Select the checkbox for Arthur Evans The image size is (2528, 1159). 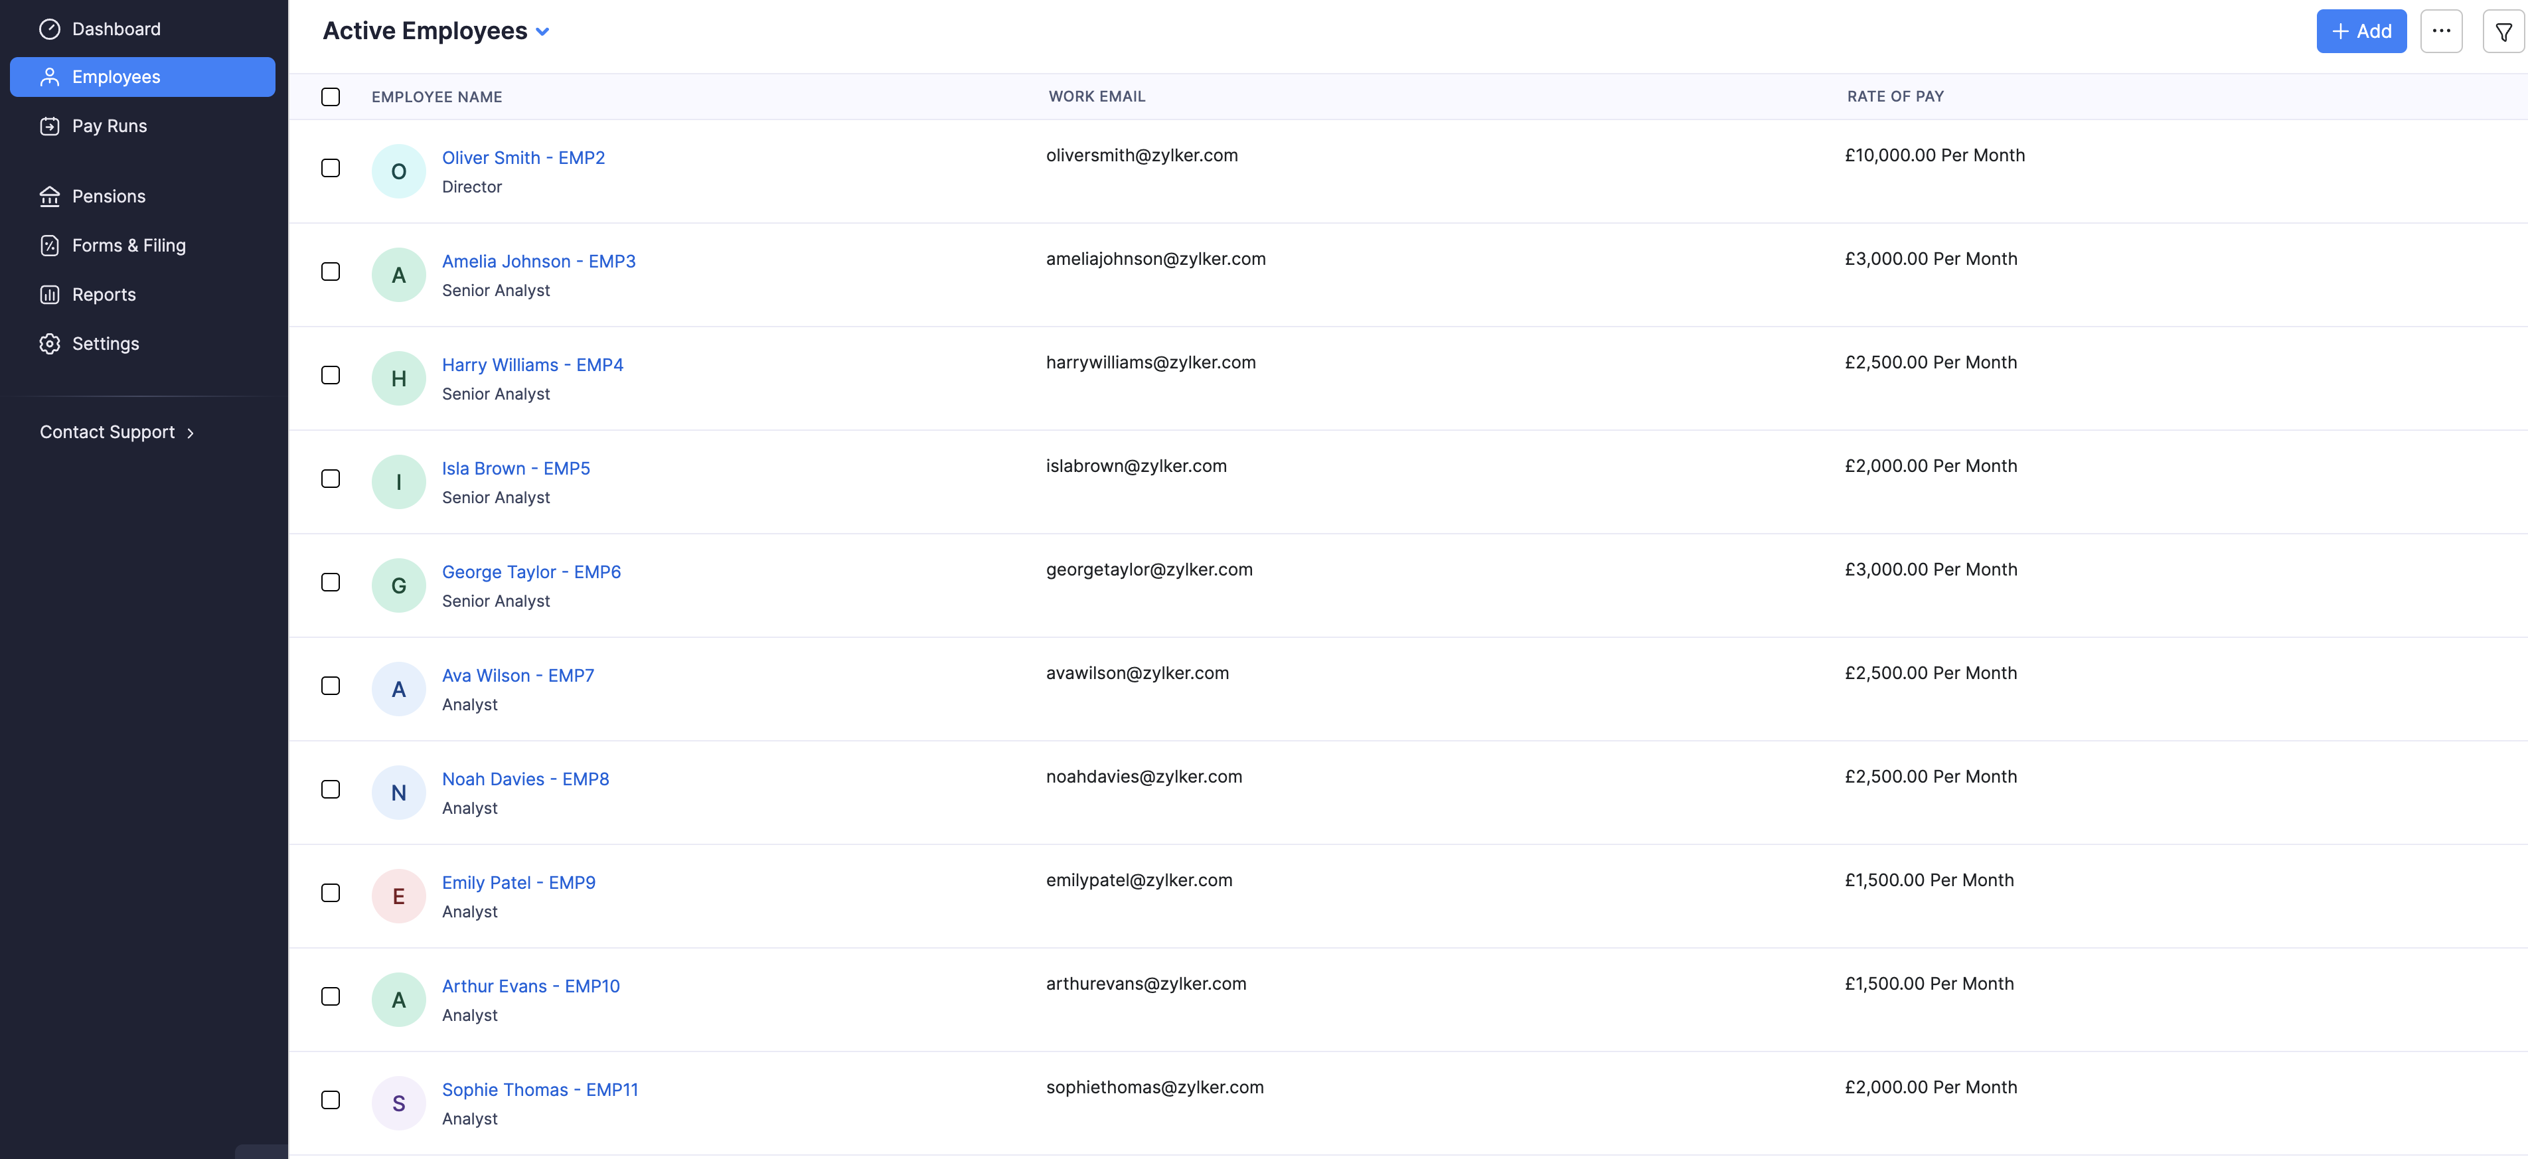[331, 996]
